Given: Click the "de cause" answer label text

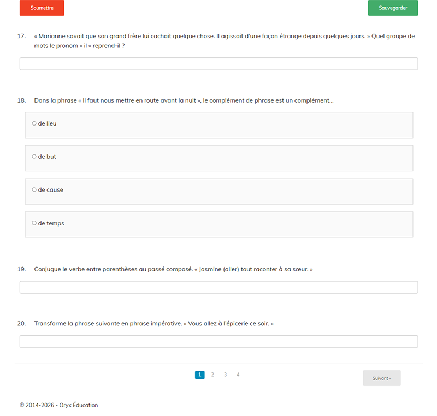Looking at the screenshot, I should tap(51, 190).
